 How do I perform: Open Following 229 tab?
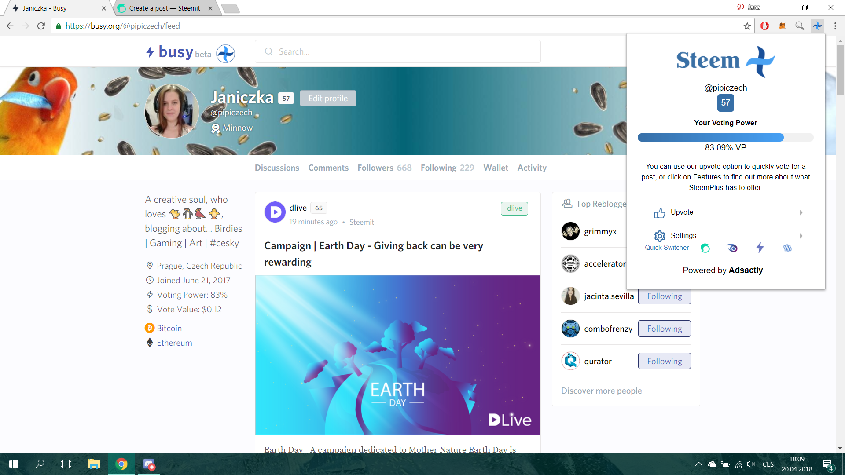point(447,168)
